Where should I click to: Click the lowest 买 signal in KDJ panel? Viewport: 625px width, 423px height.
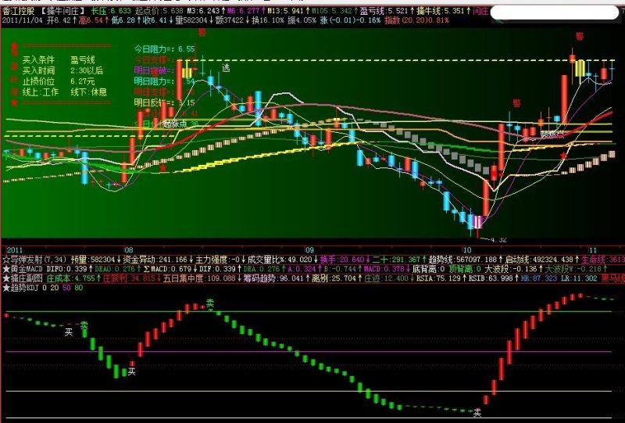tap(477, 413)
